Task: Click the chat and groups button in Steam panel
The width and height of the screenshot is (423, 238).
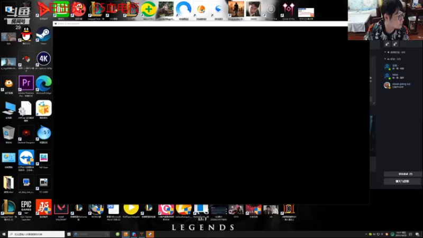Action: pos(402,181)
